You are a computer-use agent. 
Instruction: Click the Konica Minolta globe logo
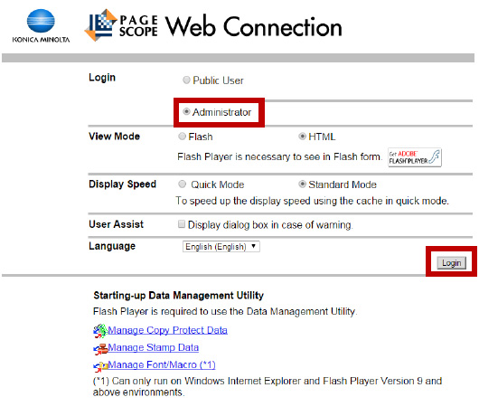click(x=41, y=21)
